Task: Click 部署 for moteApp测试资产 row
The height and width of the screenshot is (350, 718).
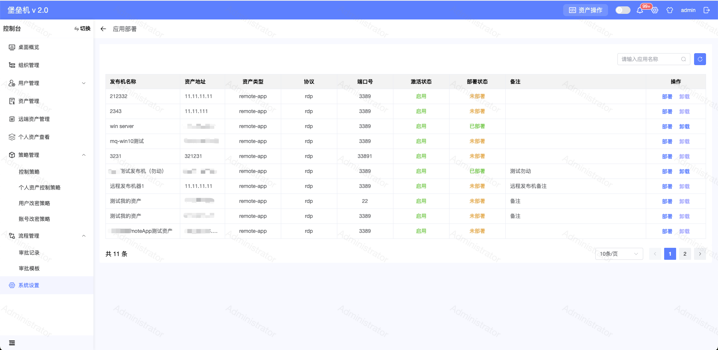Action: [667, 231]
